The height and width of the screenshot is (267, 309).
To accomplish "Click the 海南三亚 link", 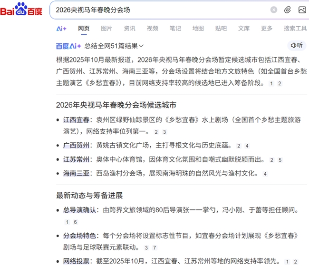I will tap(76, 174).
